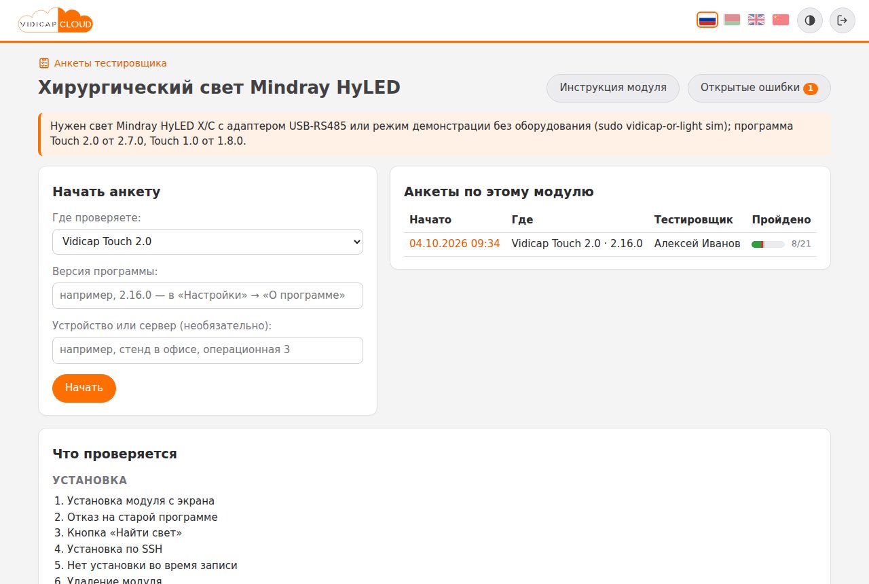This screenshot has width=869, height=584.
Task: Click the «8/21» progress count
Action: pos(801,244)
